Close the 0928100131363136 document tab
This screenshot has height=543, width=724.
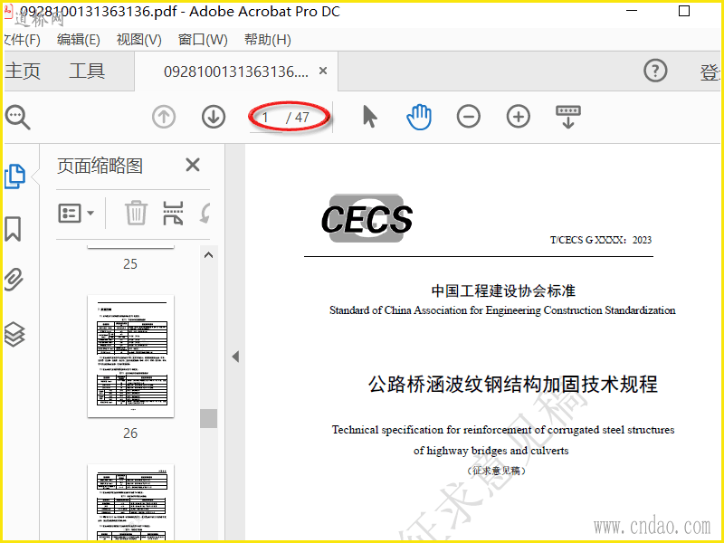323,71
